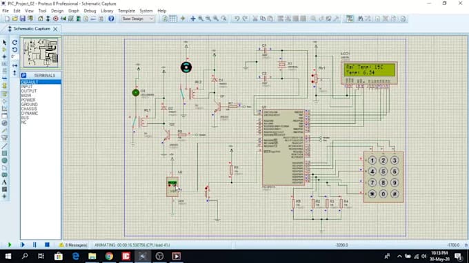Click the schematic overview thumbnail
469x263 pixels.
click(x=41, y=53)
